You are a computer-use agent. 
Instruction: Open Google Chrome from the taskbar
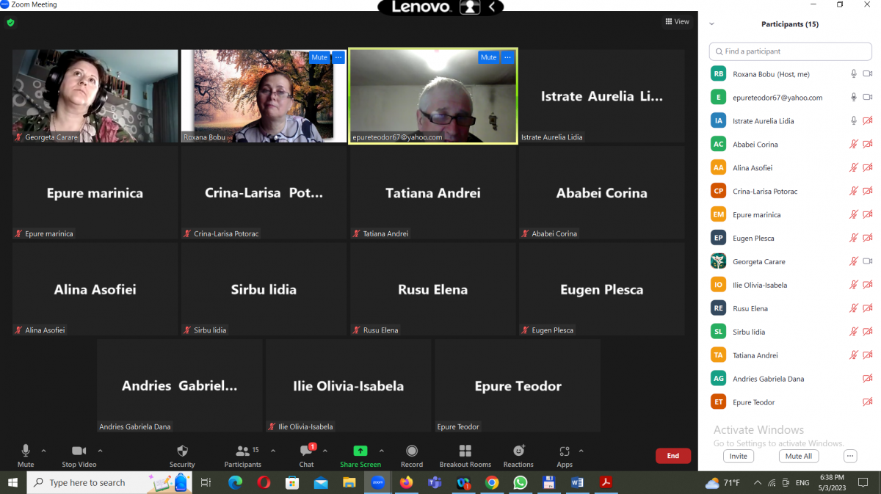click(492, 482)
